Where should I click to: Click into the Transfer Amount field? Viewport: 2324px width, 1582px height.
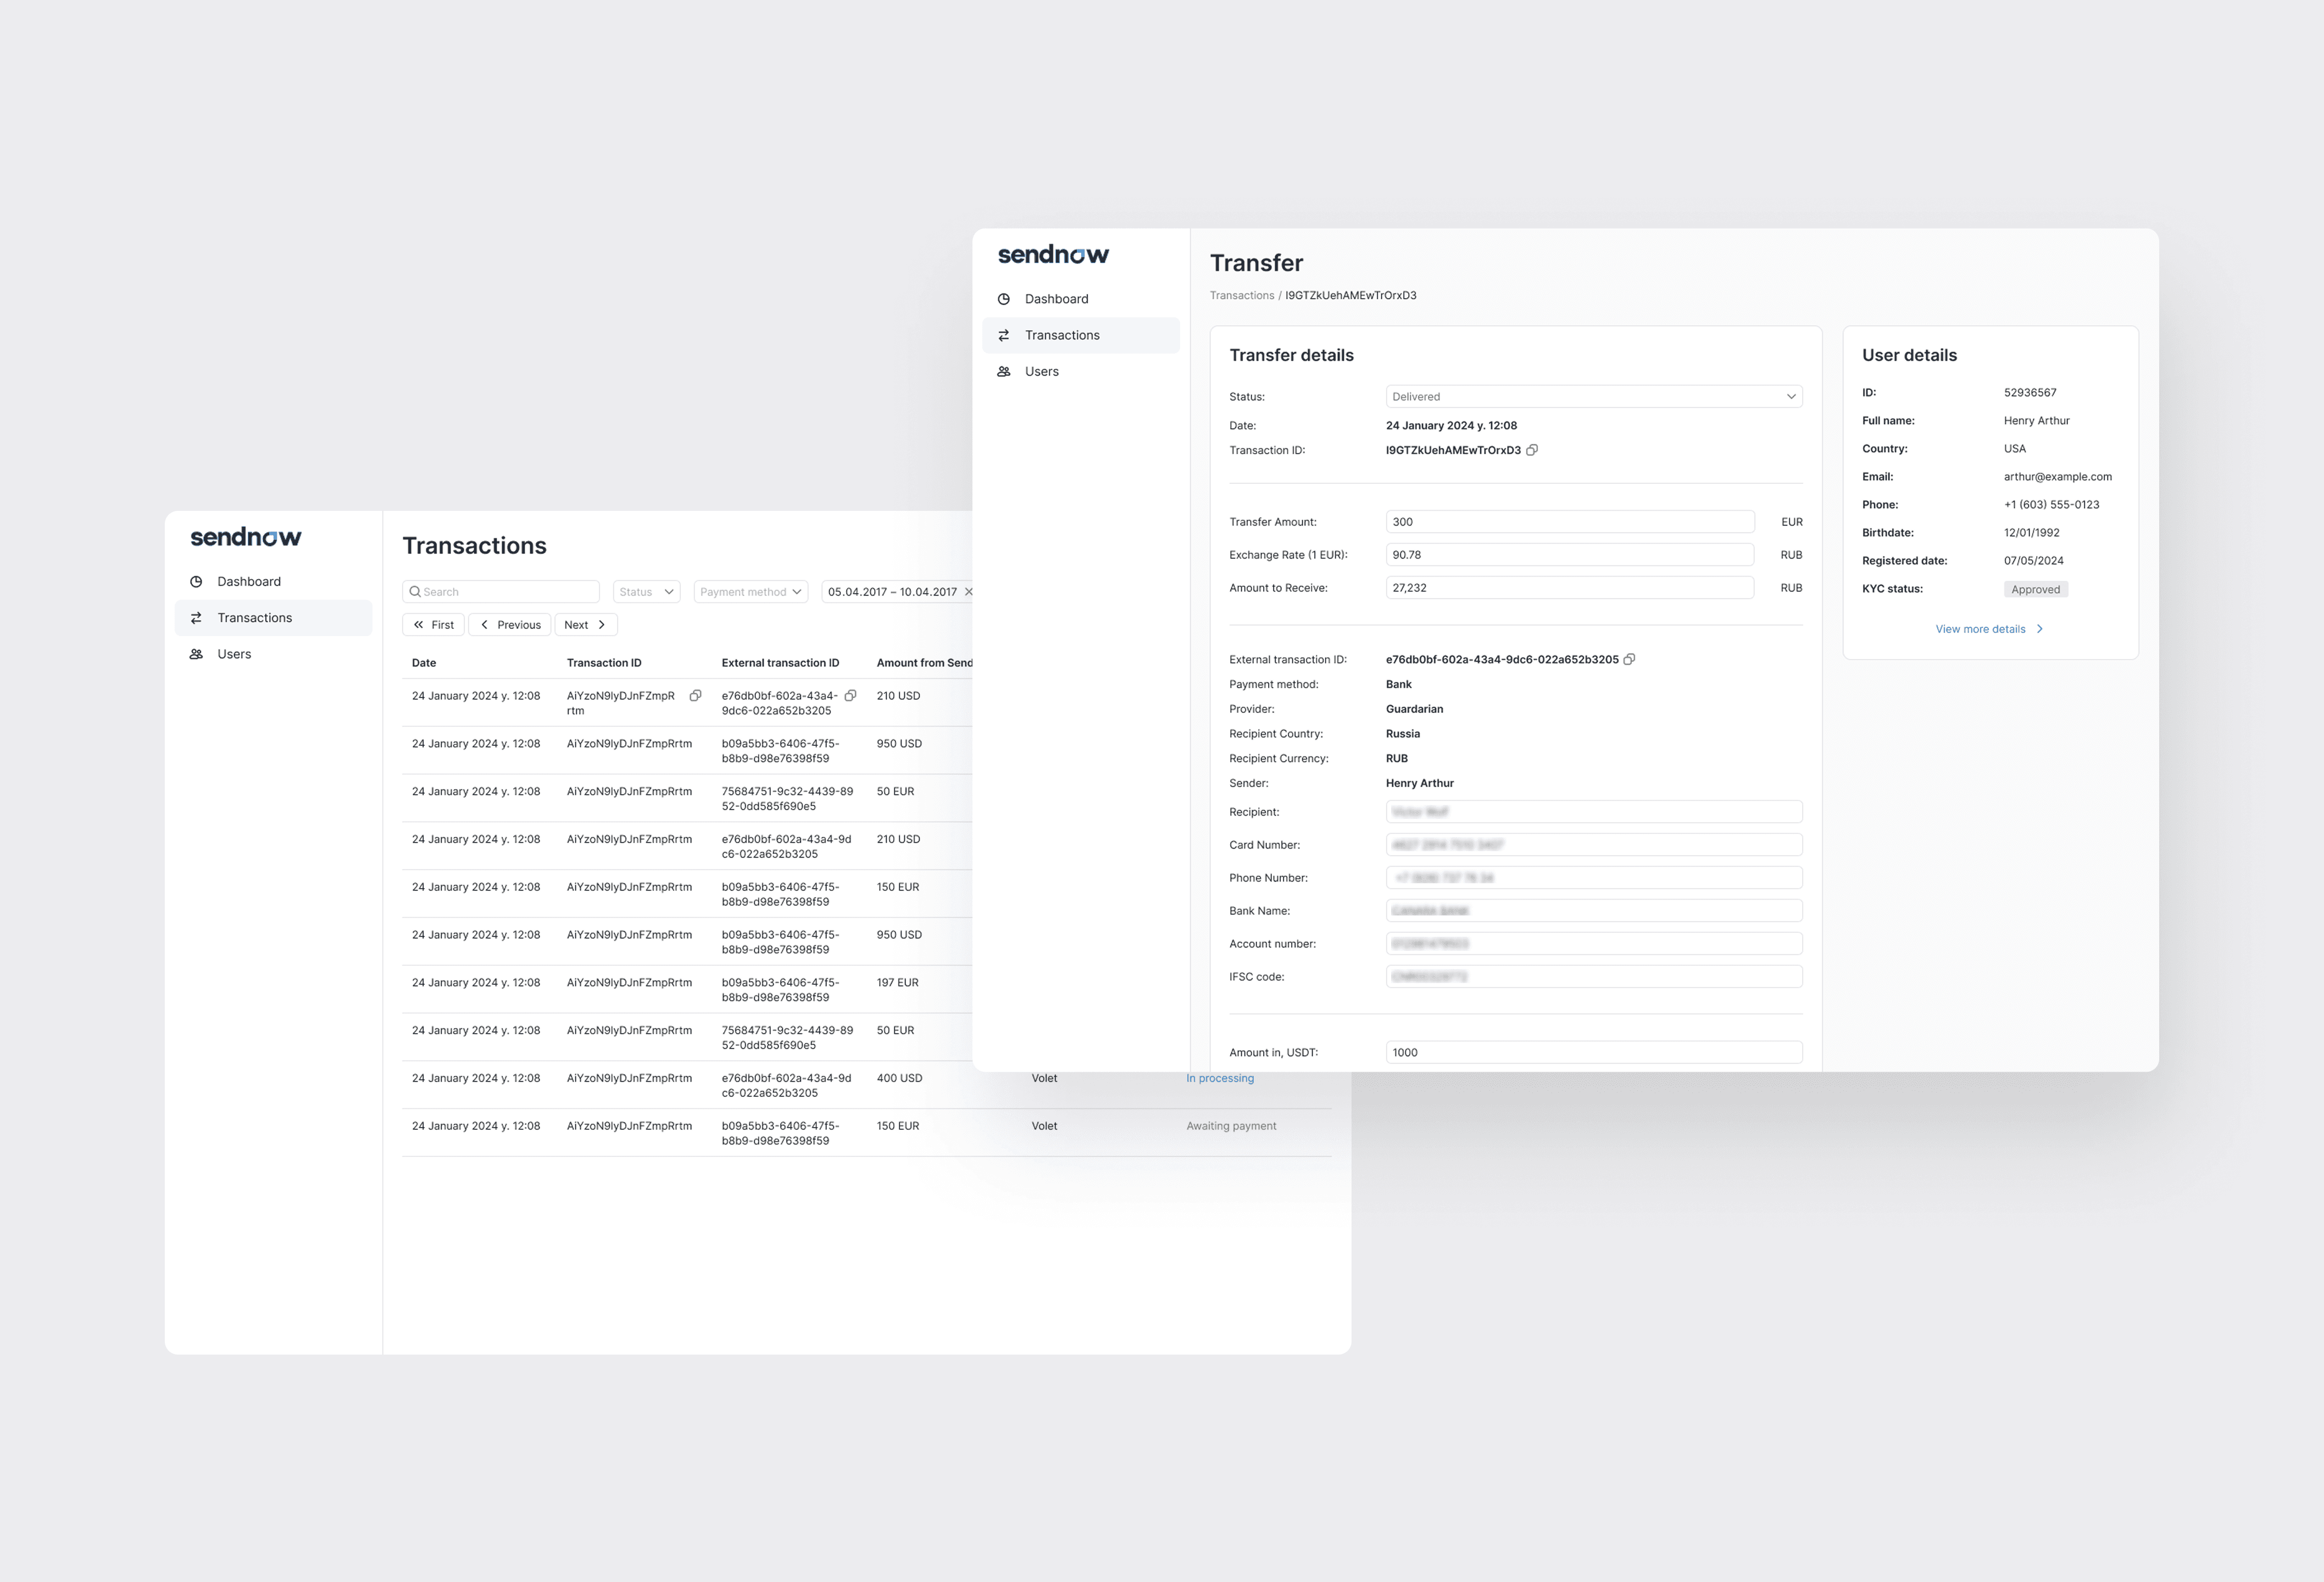[1569, 522]
